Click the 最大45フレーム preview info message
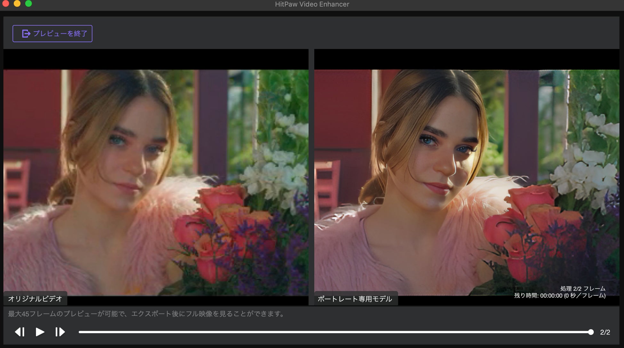This screenshot has height=348, width=624. click(x=146, y=314)
